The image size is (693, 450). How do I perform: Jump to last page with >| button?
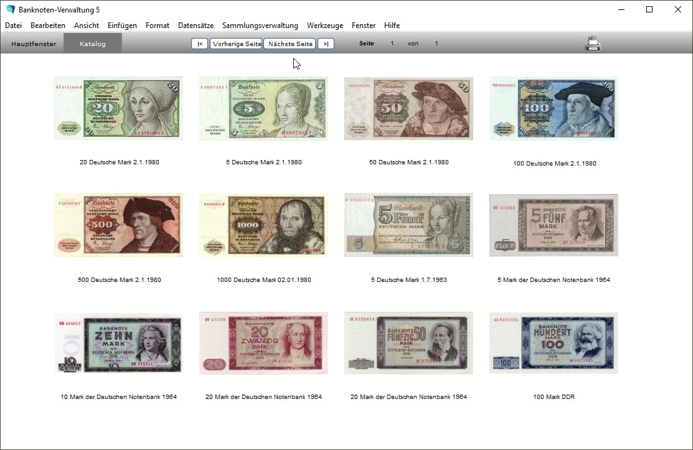[x=326, y=44]
